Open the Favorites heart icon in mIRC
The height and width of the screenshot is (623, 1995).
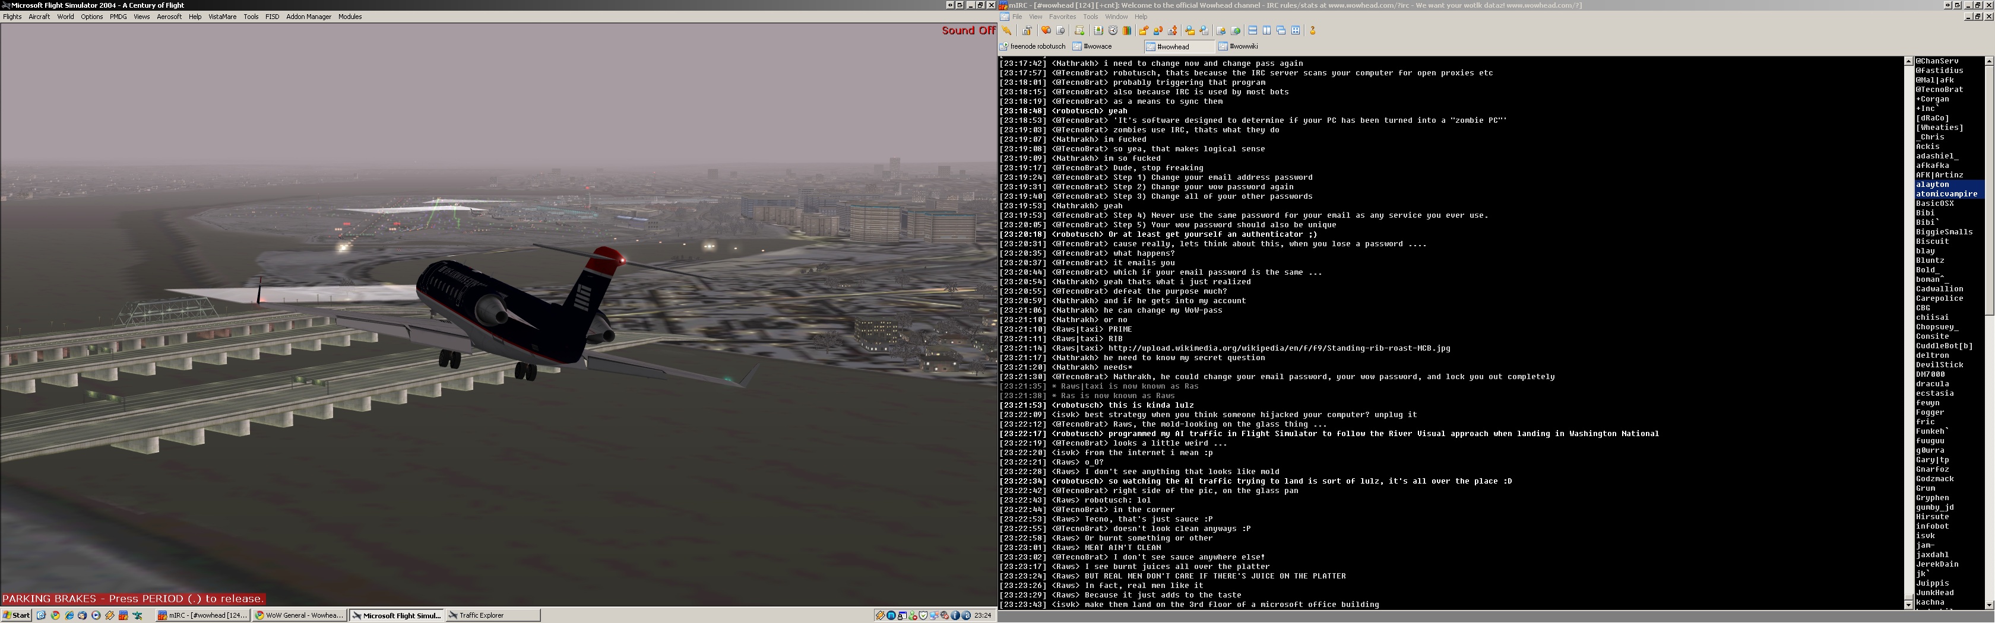[1046, 31]
